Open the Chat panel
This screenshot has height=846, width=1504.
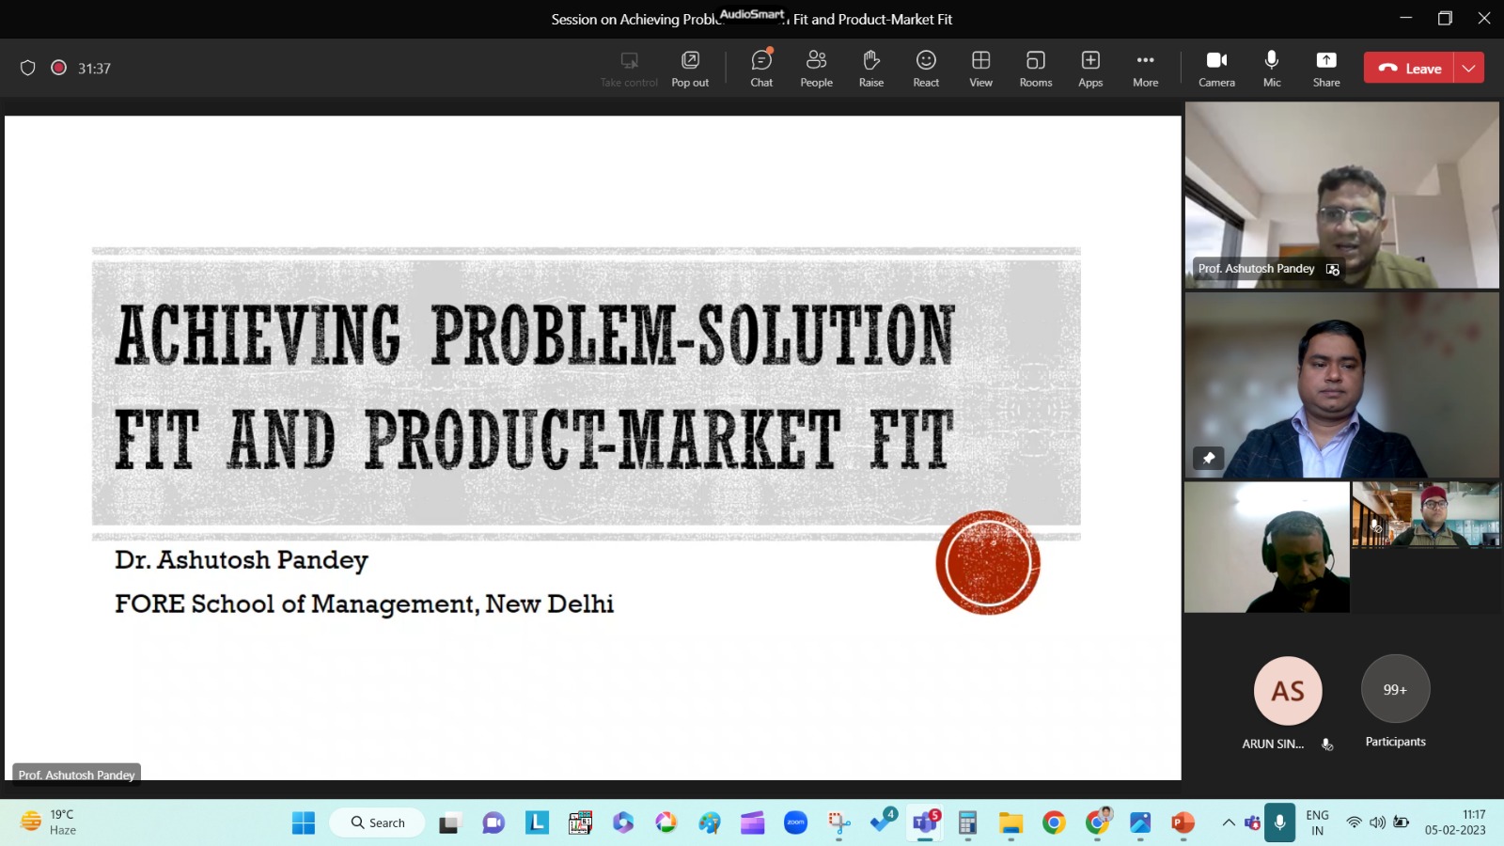click(x=761, y=69)
